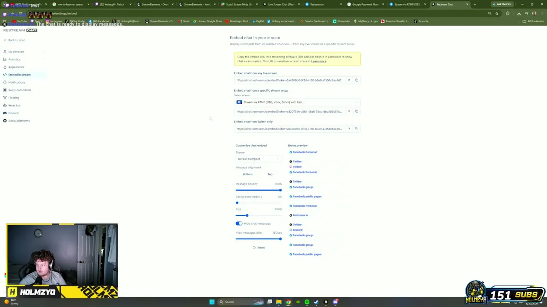Copy the specific stream setup embed URL
This screenshot has height=307, width=547.
pyautogui.click(x=356, y=111)
